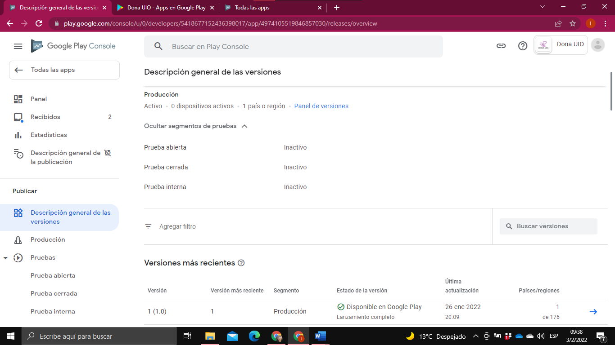Collapse Ocultar segmentos de pruebas section
This screenshot has width=615, height=345.
(x=244, y=126)
